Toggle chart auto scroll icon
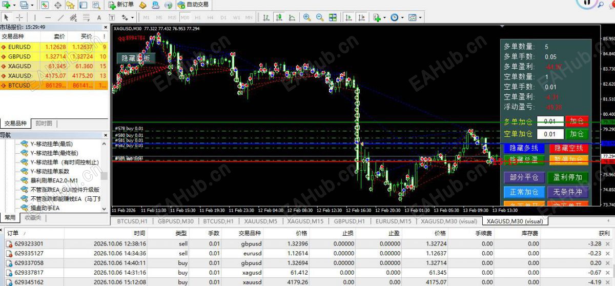Viewport: 615px width, 286px height. [x=349, y=17]
